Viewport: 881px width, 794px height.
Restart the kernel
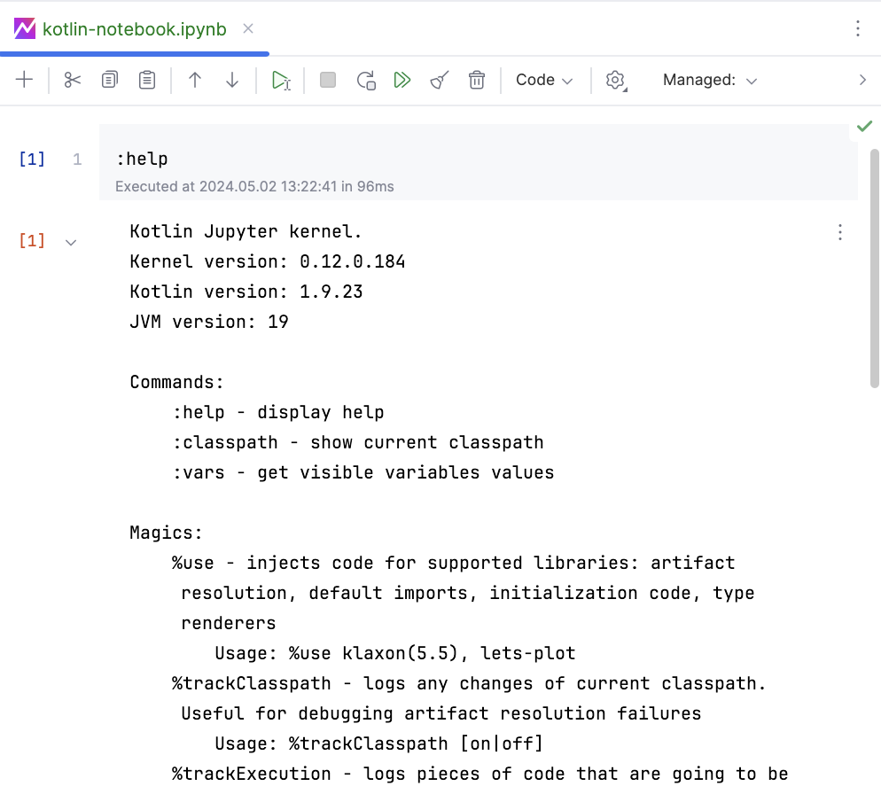(x=366, y=80)
